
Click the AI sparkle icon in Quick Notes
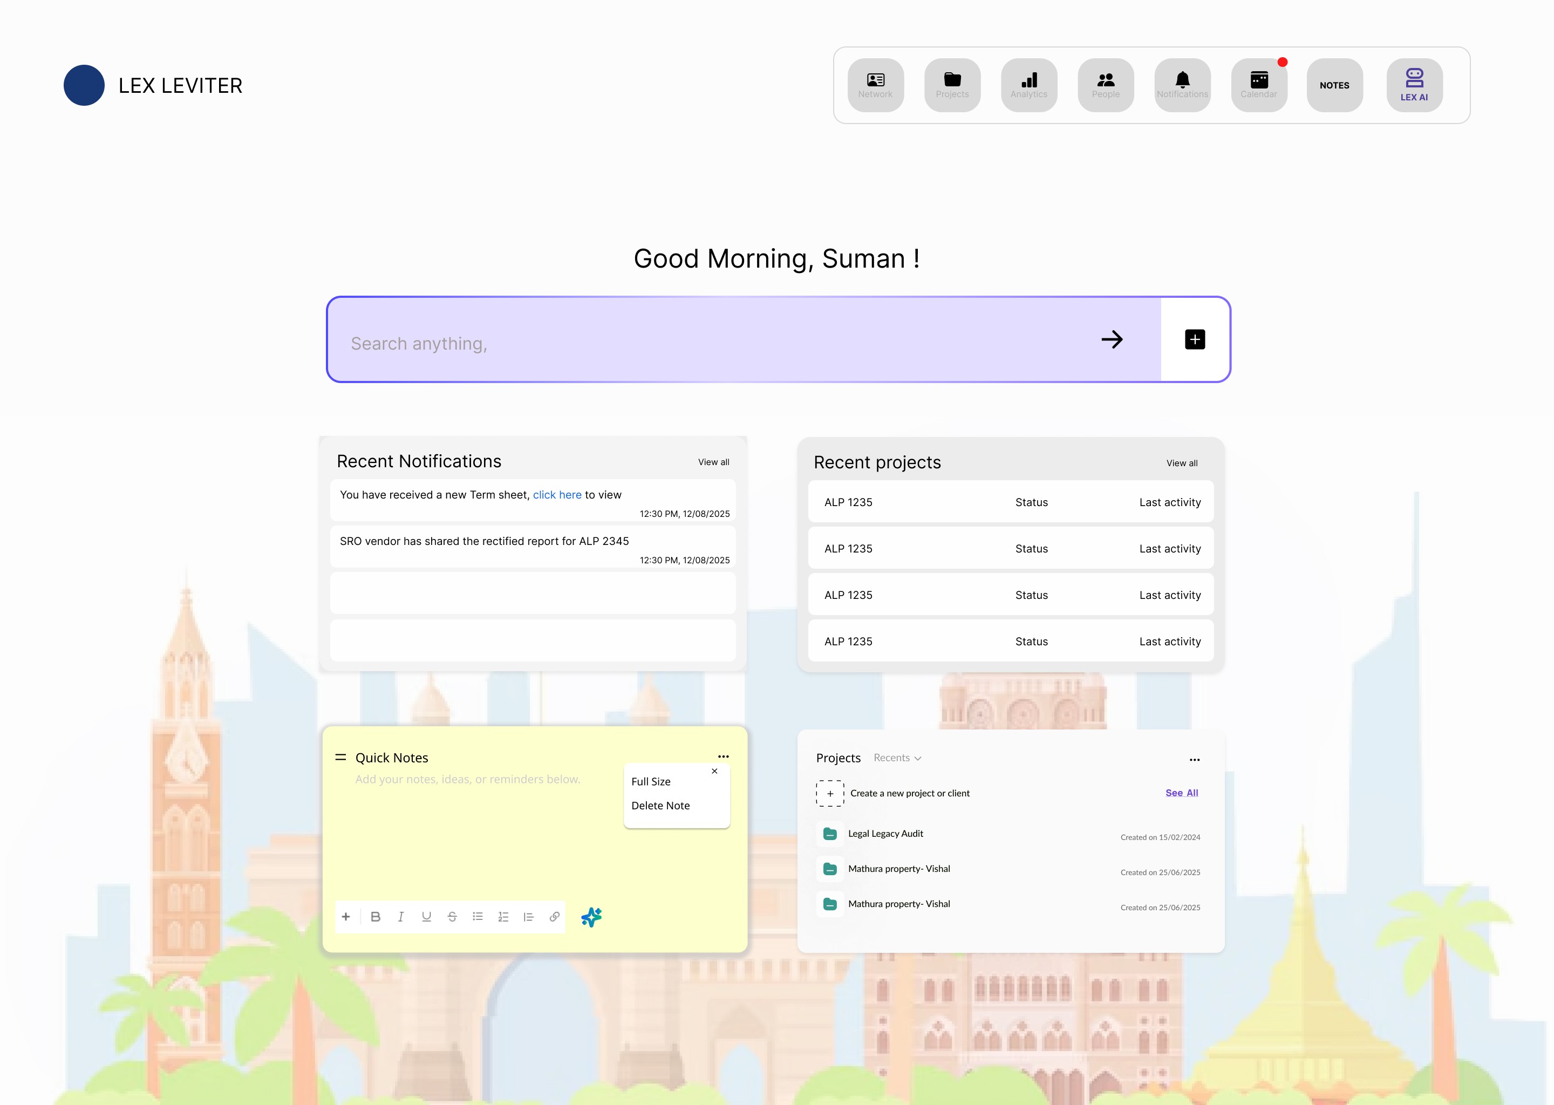pos(591,917)
